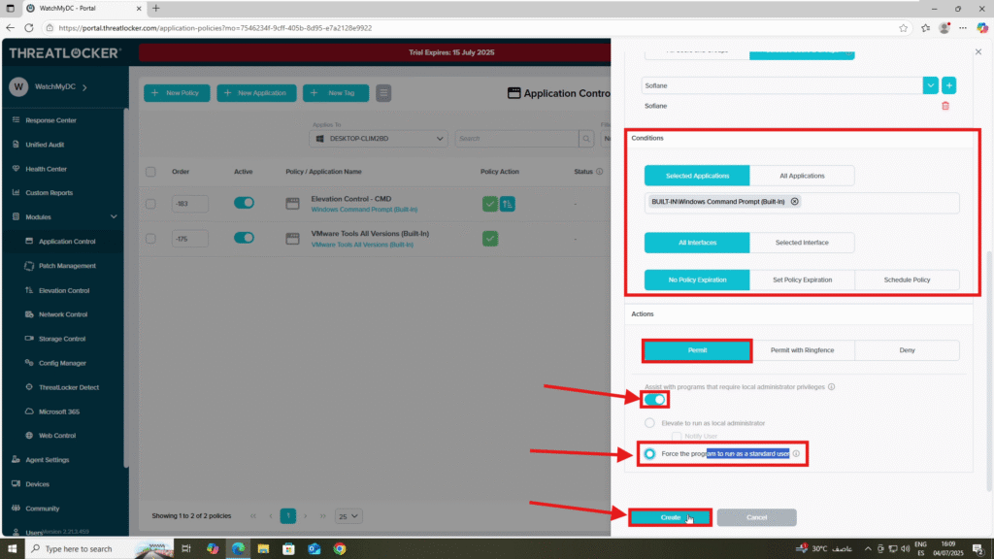The width and height of the screenshot is (994, 559).
Task: Open Storage Control module
Action: tap(61, 339)
